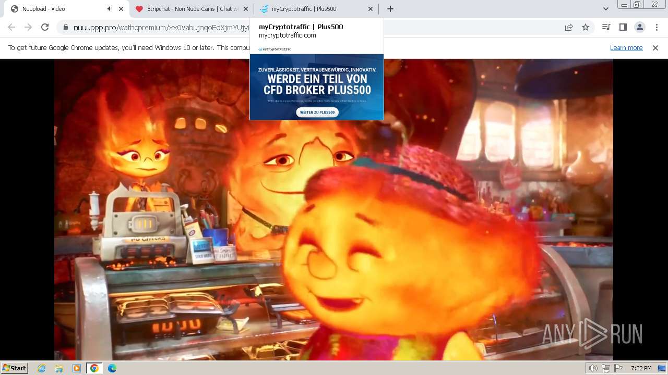This screenshot has height=375, width=668.
Task: Open the Windows Start menu
Action: (x=15, y=368)
